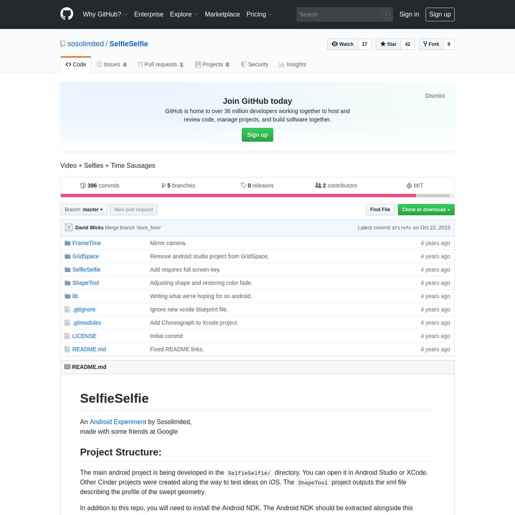Click the commits history icon
This screenshot has width=515, height=515.
83,185
